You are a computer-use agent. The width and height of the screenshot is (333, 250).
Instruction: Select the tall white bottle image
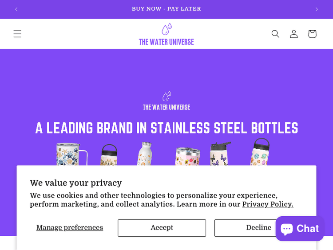[x=145, y=154]
